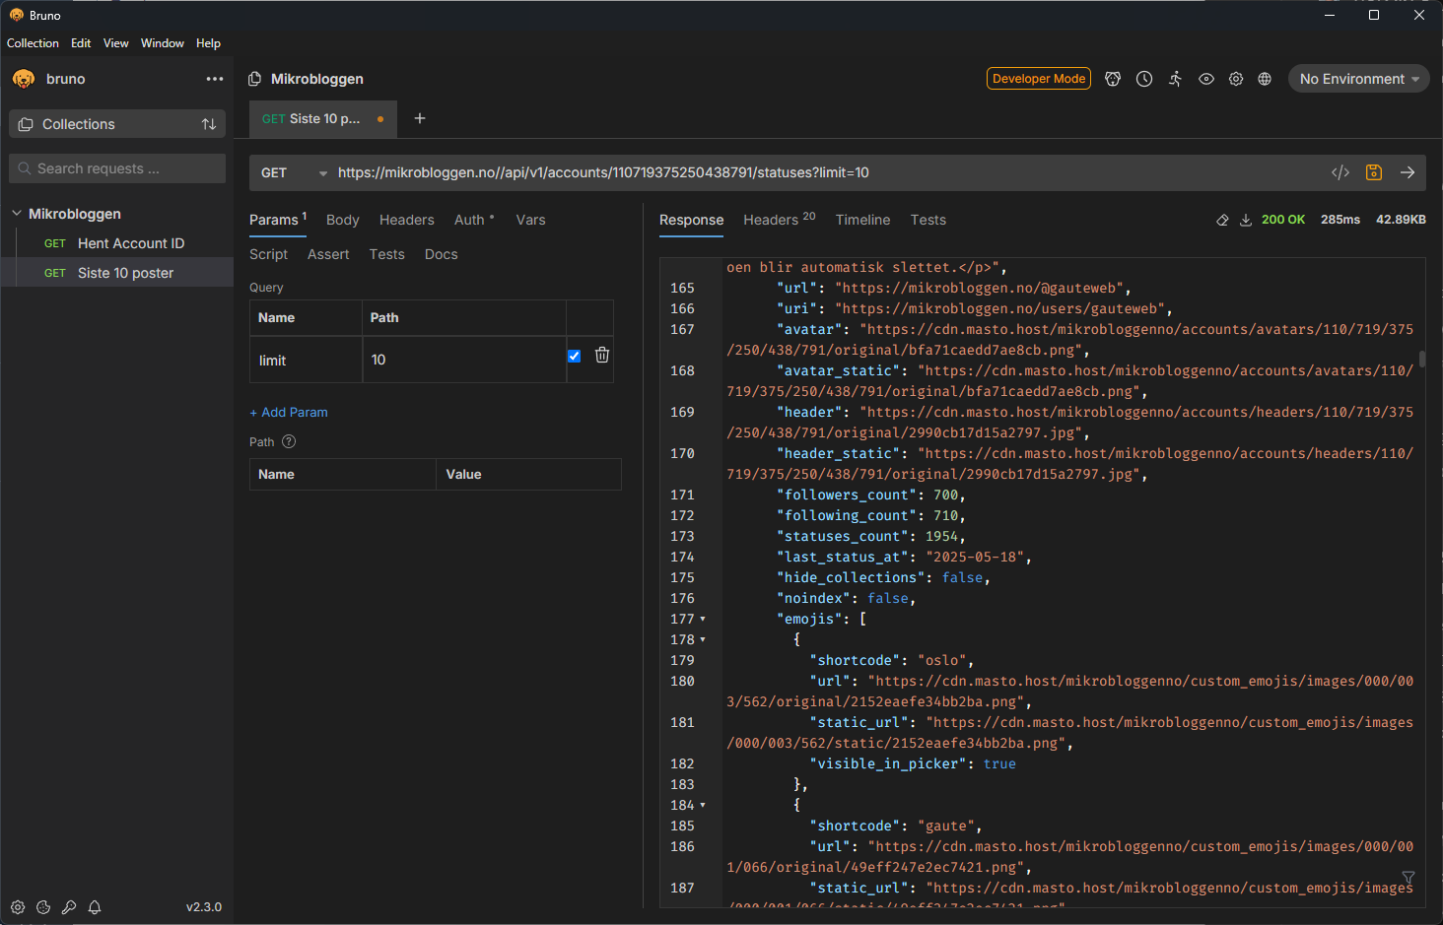
Task: Open the Timeline tab
Action: pyautogui.click(x=862, y=220)
